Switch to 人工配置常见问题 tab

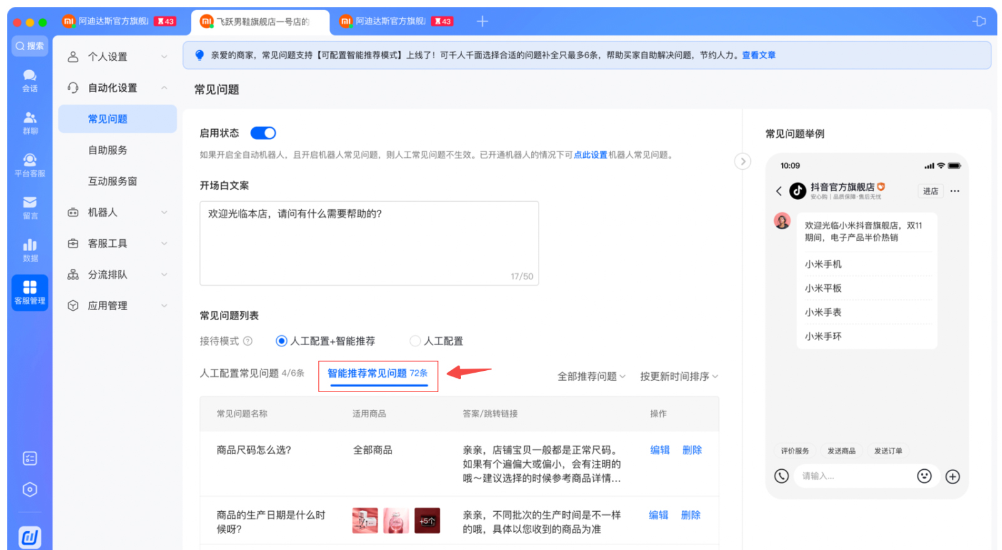pyautogui.click(x=252, y=373)
